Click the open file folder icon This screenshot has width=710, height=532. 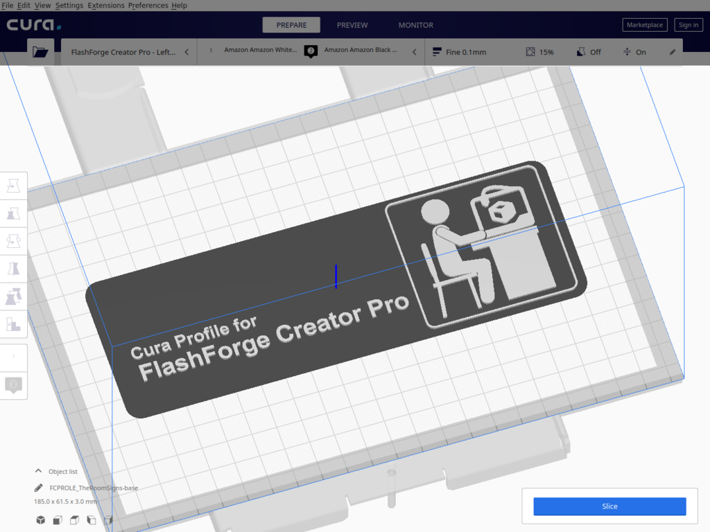tap(40, 52)
